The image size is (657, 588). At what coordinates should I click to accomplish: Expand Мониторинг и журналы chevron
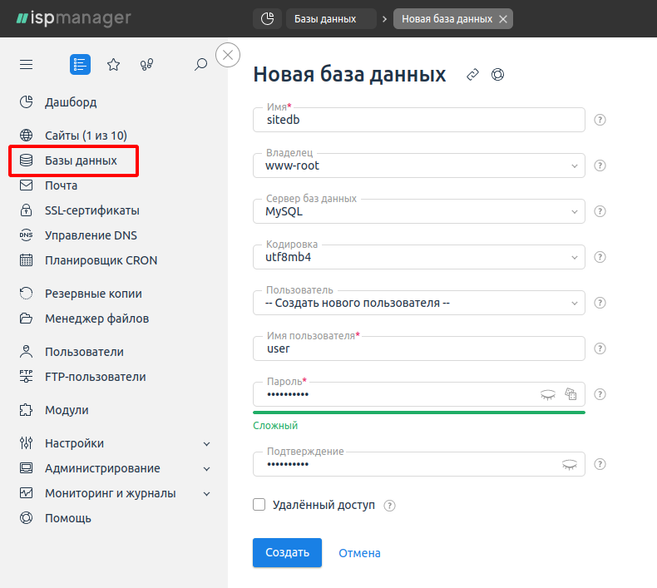[206, 494]
